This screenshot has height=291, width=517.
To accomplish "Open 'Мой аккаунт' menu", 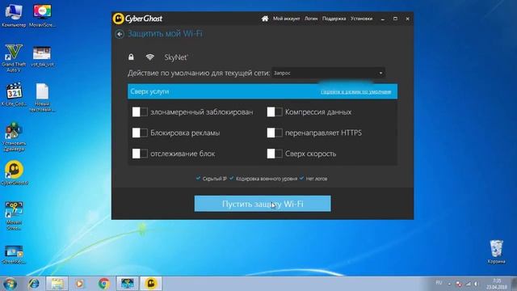I will point(286,19).
